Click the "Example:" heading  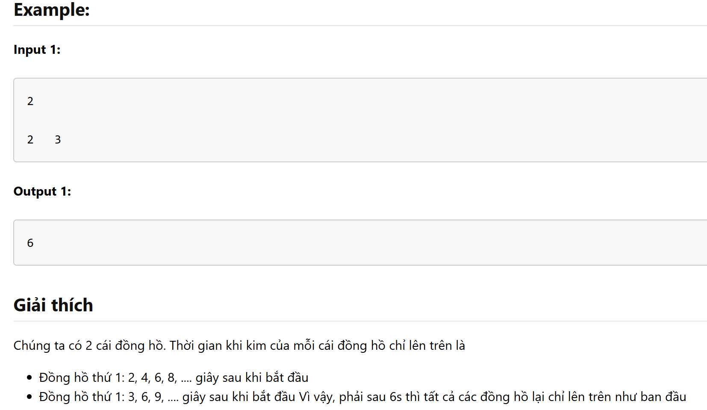52,10
